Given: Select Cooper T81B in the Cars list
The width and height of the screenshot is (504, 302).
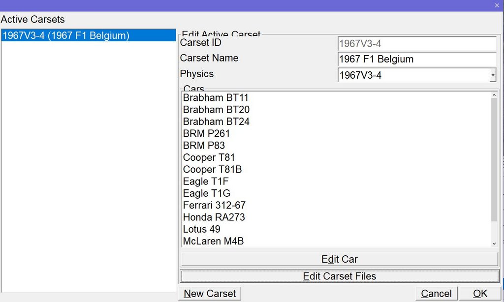Looking at the screenshot, I should point(336,169).
